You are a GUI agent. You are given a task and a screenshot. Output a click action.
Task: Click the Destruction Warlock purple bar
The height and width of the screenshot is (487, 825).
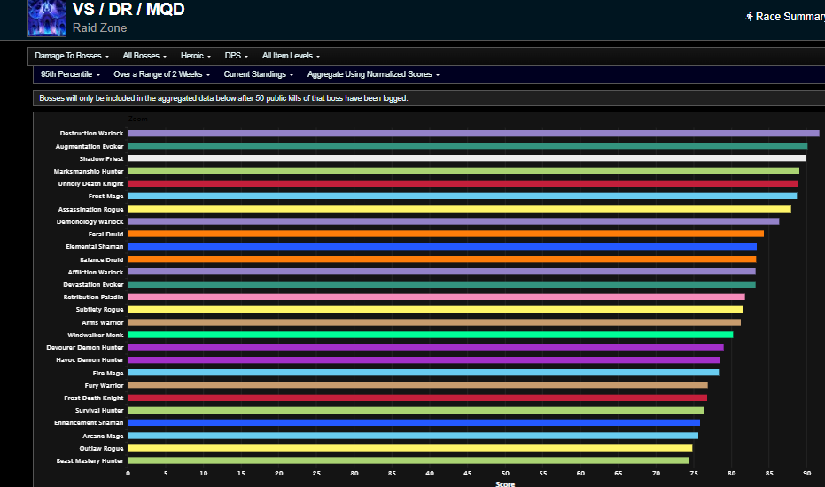[473, 134]
